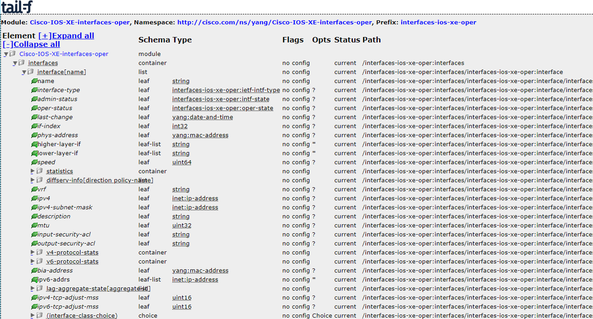Screen dimensions: 593x319
Task: Click the leaf icon beside phys-address
Action: tap(34, 135)
